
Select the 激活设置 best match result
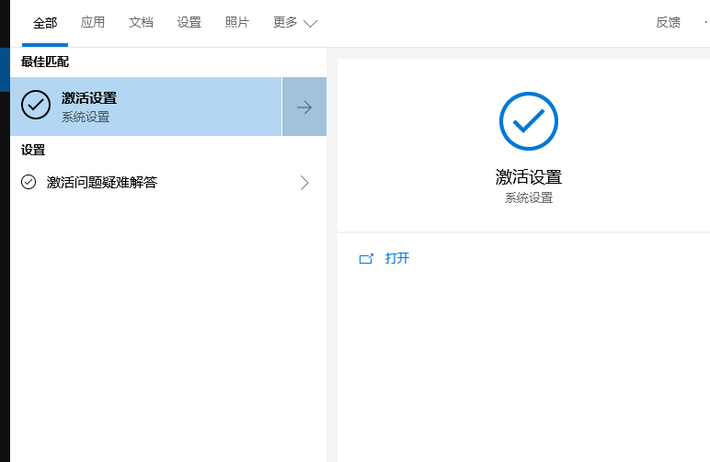[x=147, y=107]
